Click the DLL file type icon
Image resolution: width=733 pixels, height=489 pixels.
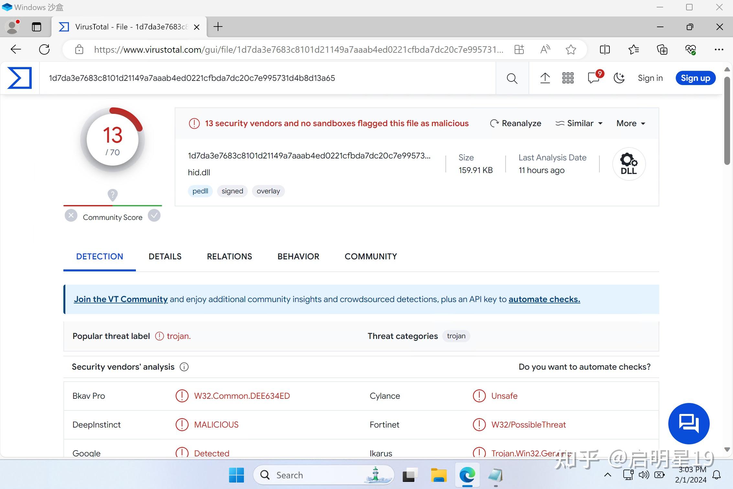[x=629, y=164]
